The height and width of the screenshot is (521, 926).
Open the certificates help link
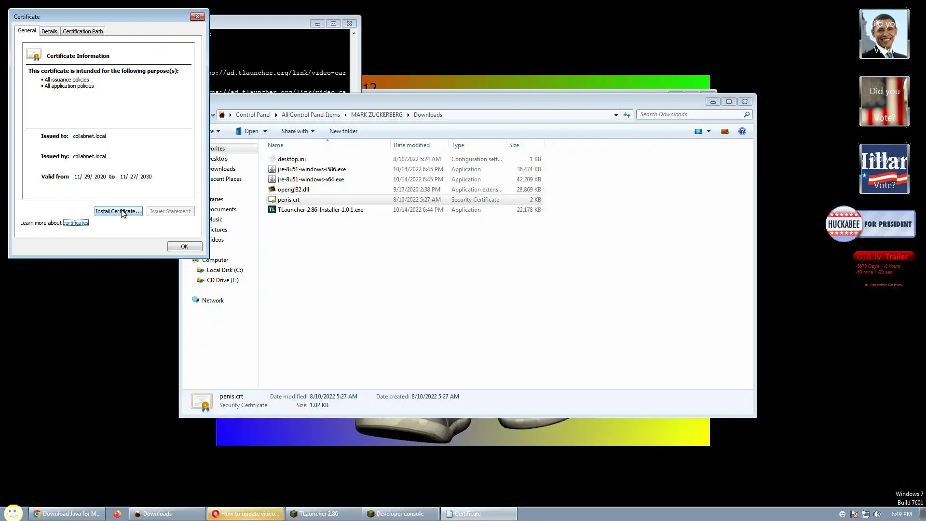[x=76, y=223]
